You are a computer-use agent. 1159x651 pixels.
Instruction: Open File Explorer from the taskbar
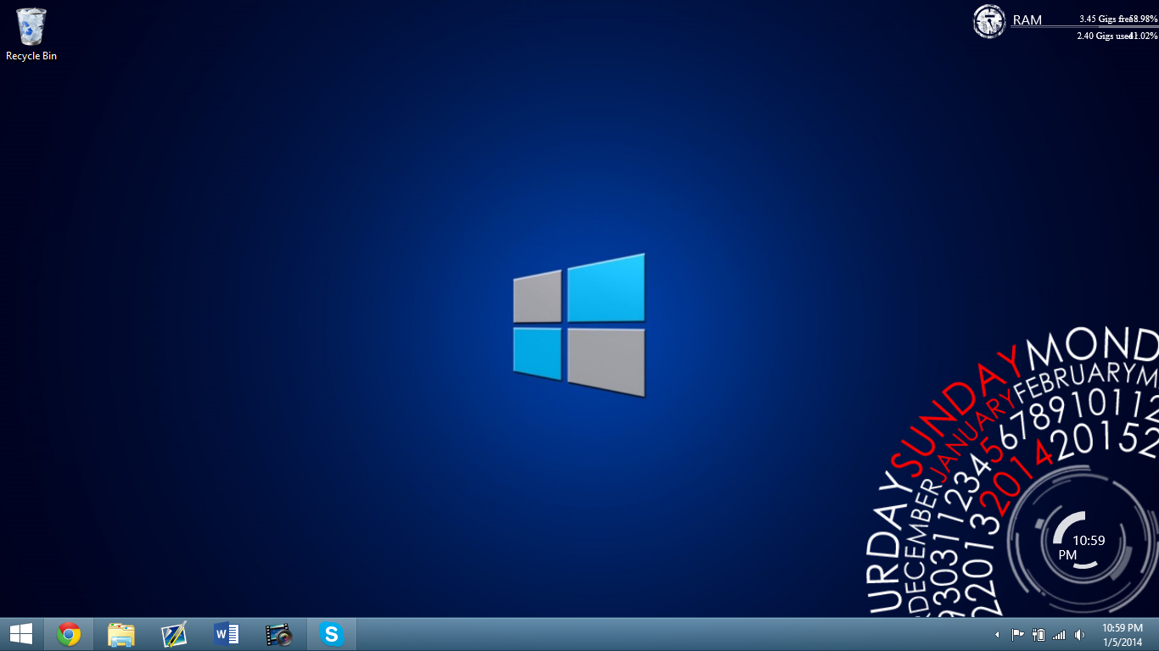[x=121, y=634]
